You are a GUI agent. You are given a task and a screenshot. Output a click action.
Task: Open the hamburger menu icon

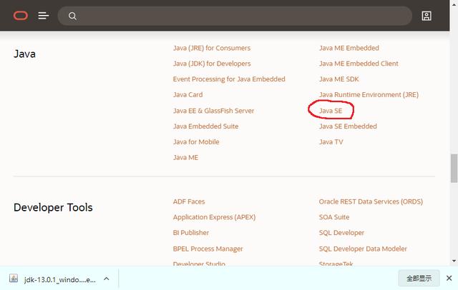click(43, 16)
